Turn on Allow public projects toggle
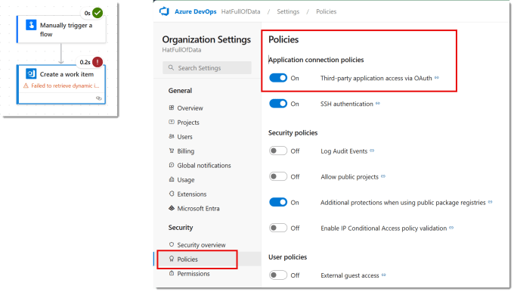The image size is (514, 292). [278, 176]
